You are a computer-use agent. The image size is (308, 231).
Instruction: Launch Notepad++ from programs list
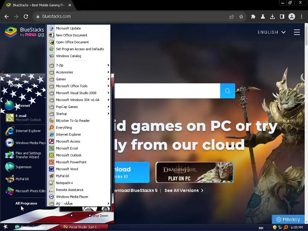click(79, 183)
